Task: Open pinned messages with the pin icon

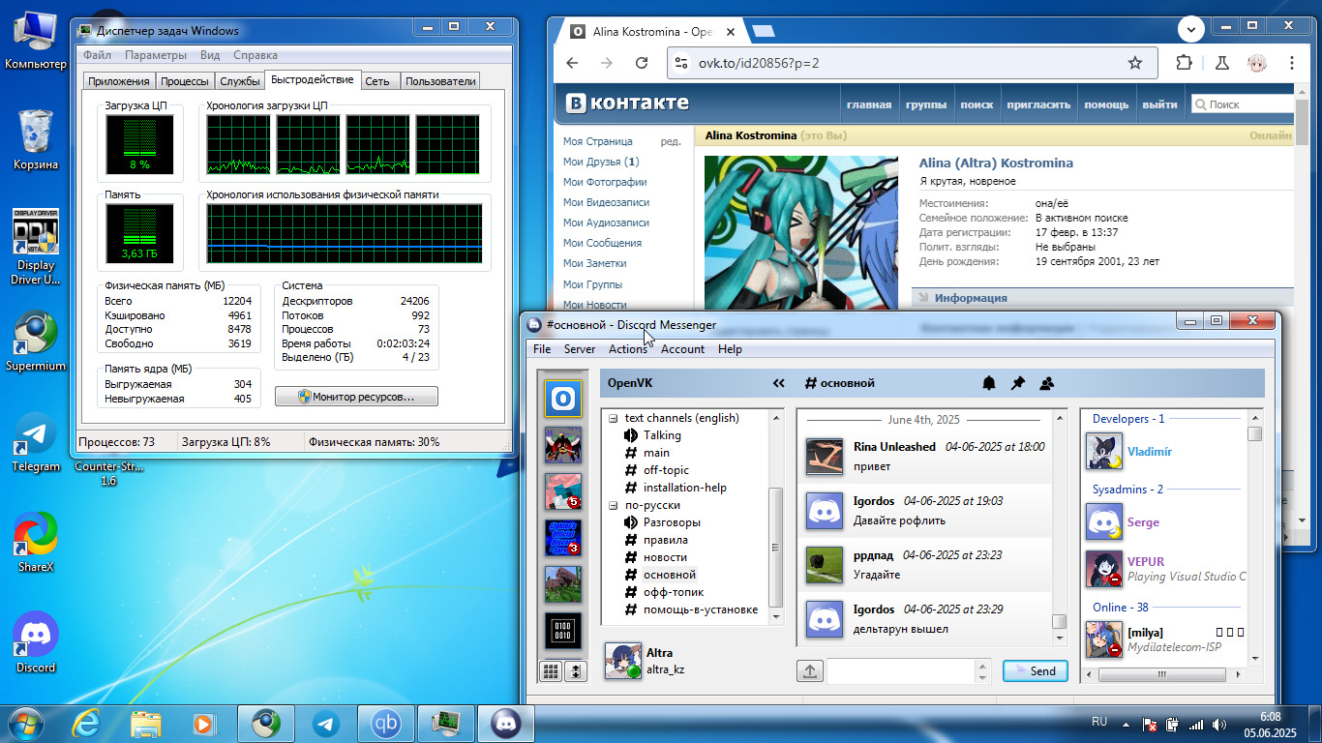Action: coord(1017,383)
